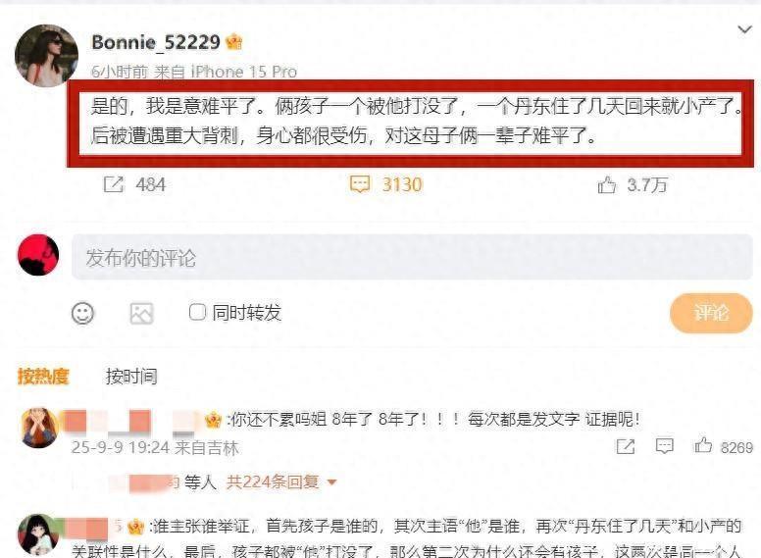The width and height of the screenshot is (761, 558).
Task: Sort comments by 按时间
Action: (x=131, y=376)
